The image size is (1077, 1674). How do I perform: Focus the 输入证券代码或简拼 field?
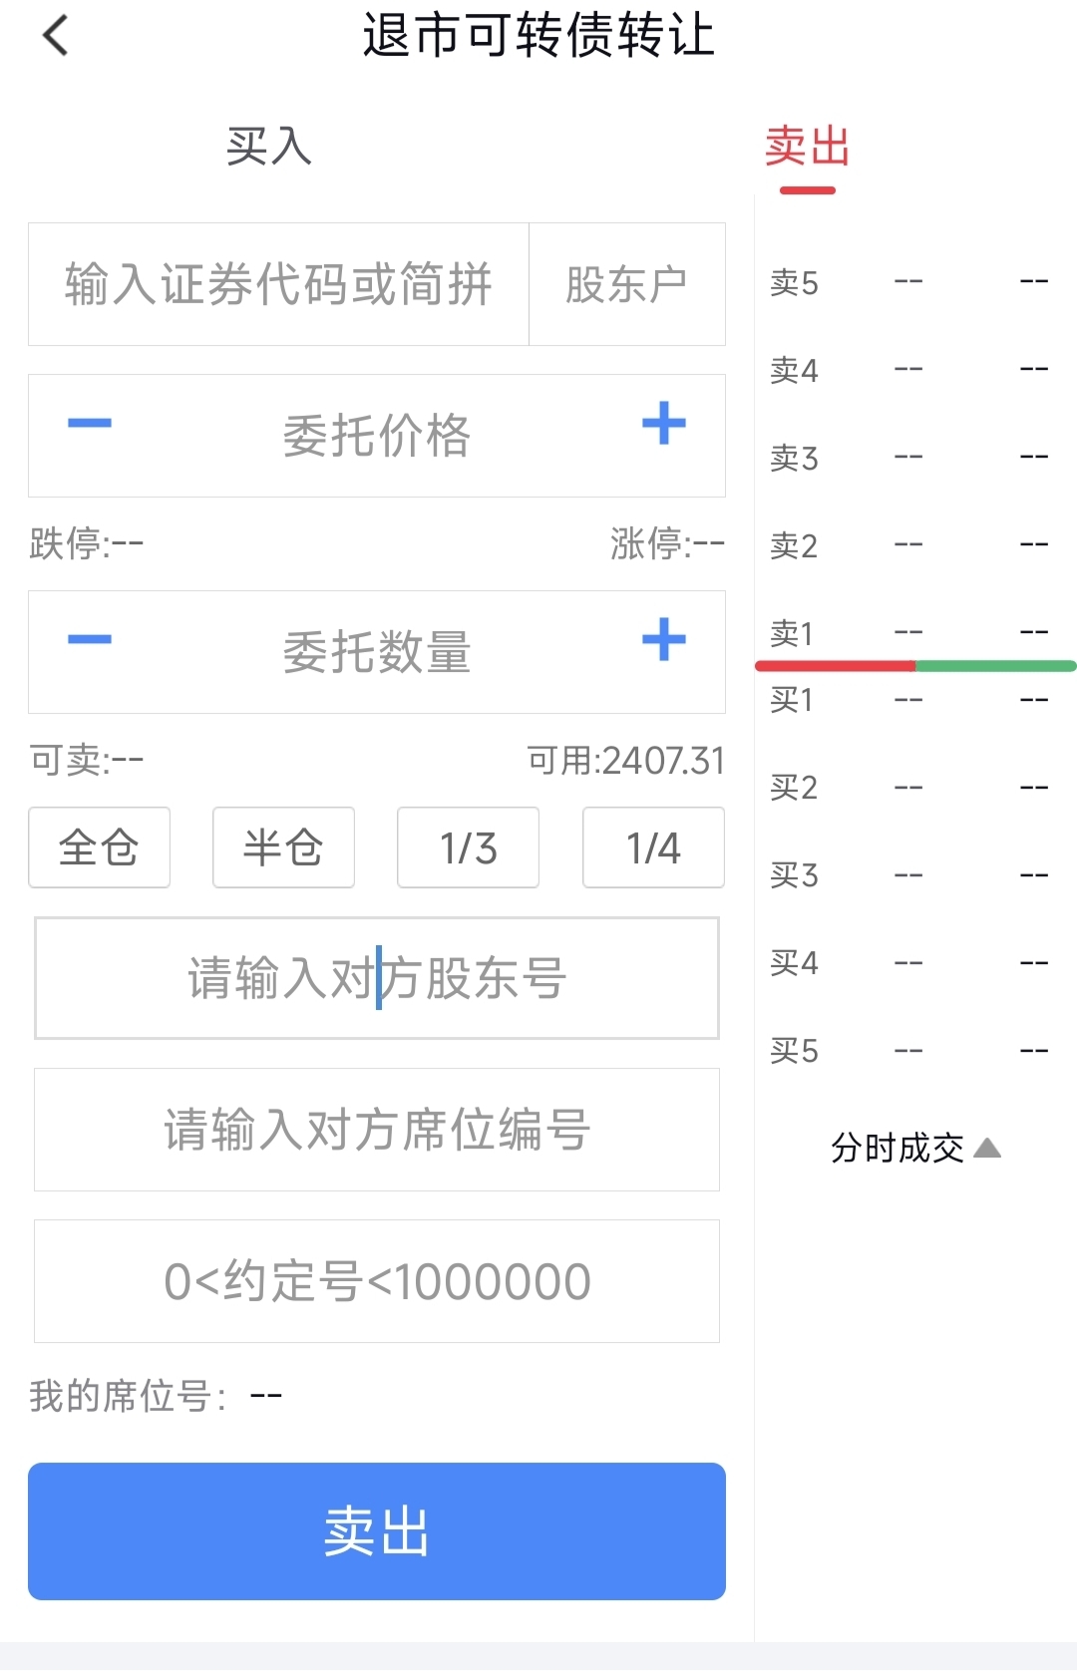(x=278, y=284)
